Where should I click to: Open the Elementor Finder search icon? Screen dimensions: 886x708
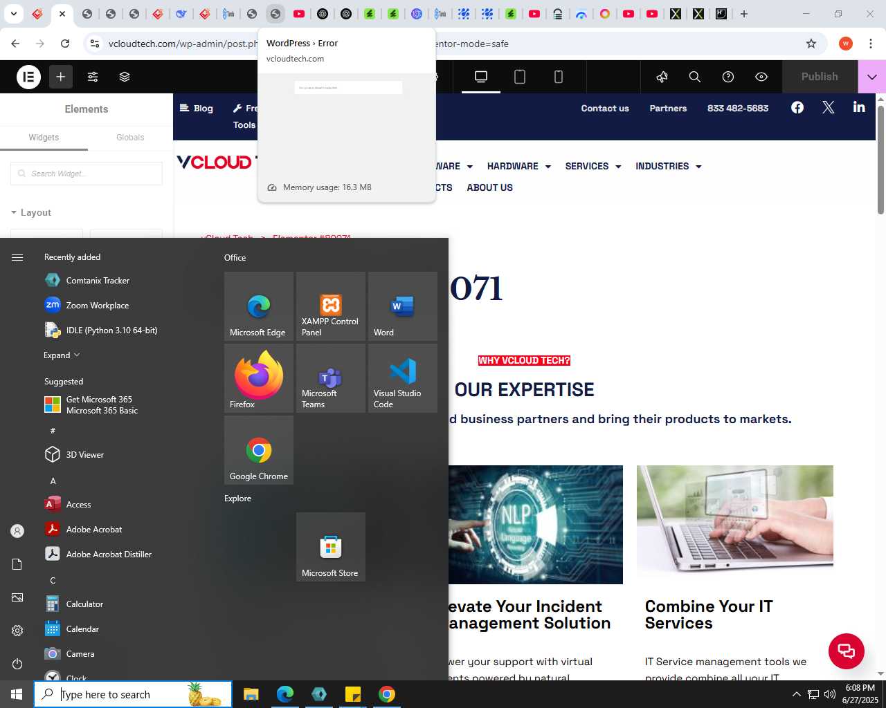coord(695,77)
